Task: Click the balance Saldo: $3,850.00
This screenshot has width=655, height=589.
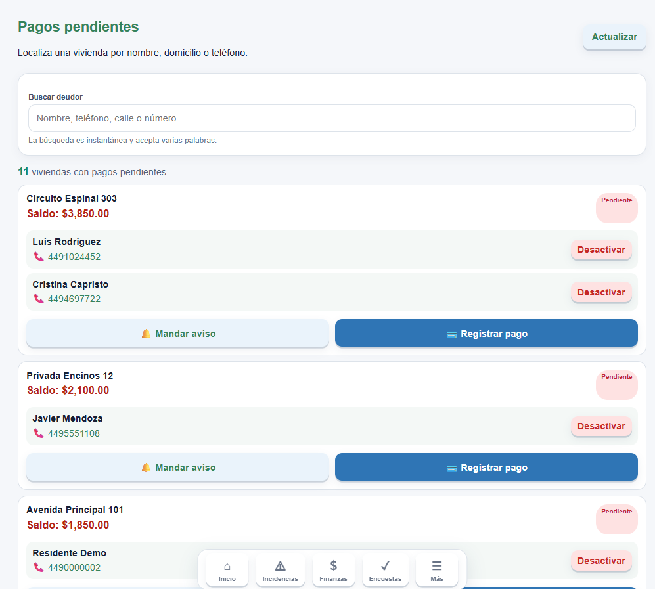Action: 68,213
